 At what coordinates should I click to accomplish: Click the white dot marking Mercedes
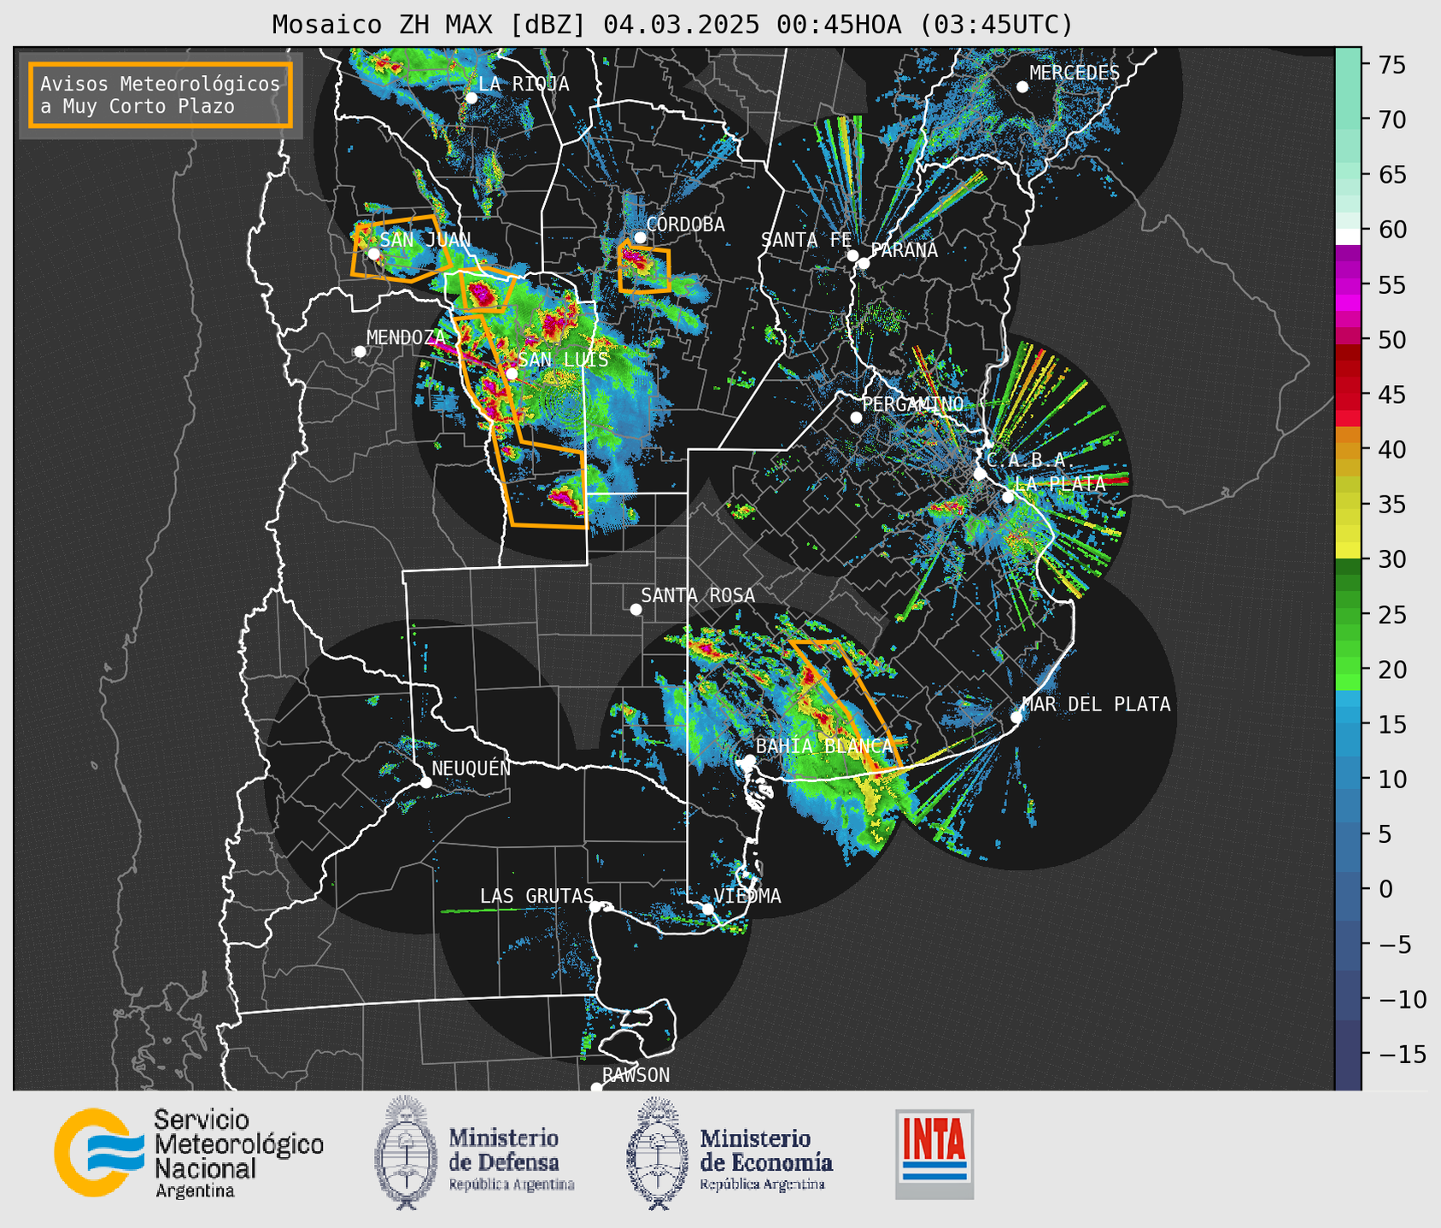click(x=1022, y=87)
